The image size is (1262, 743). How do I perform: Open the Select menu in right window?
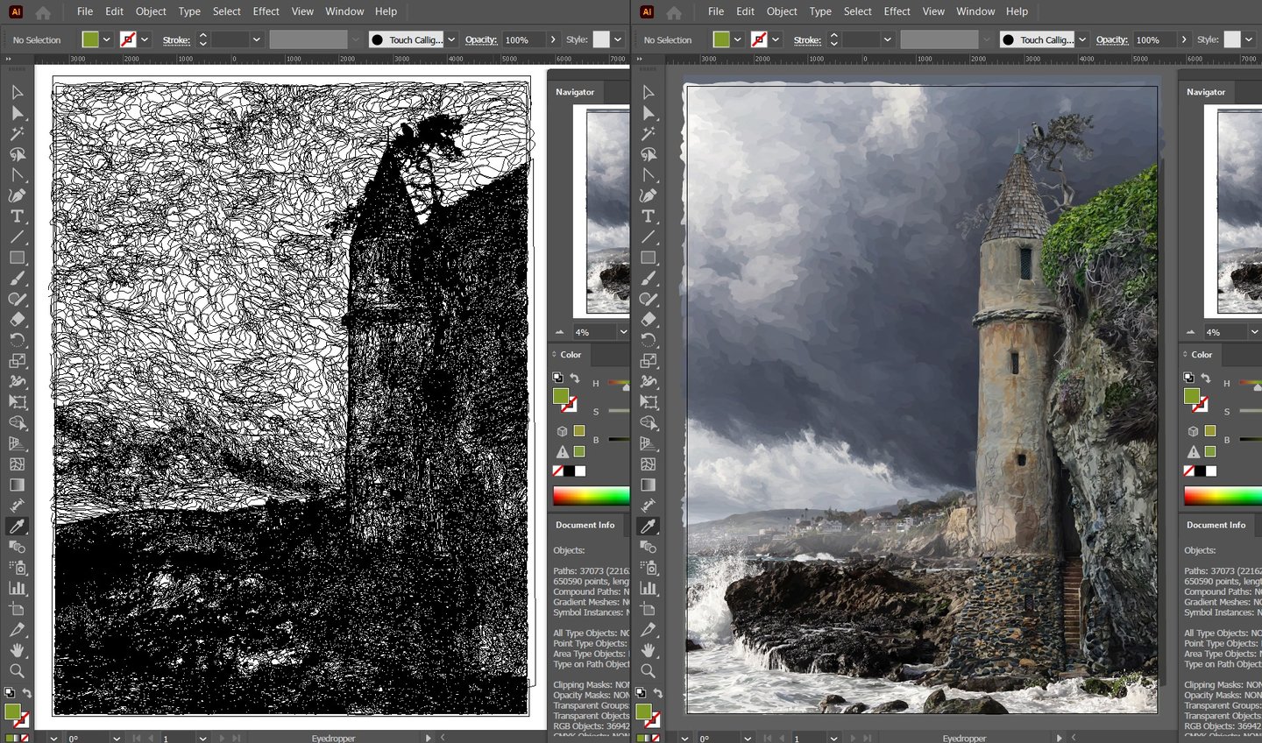(857, 11)
